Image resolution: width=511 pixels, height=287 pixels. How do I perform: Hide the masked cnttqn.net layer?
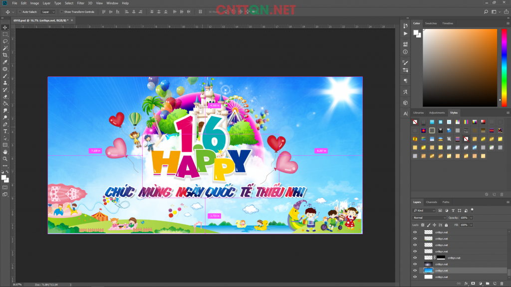click(415, 258)
